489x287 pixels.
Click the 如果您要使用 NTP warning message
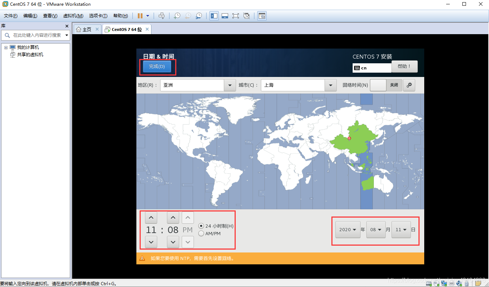[x=192, y=258]
